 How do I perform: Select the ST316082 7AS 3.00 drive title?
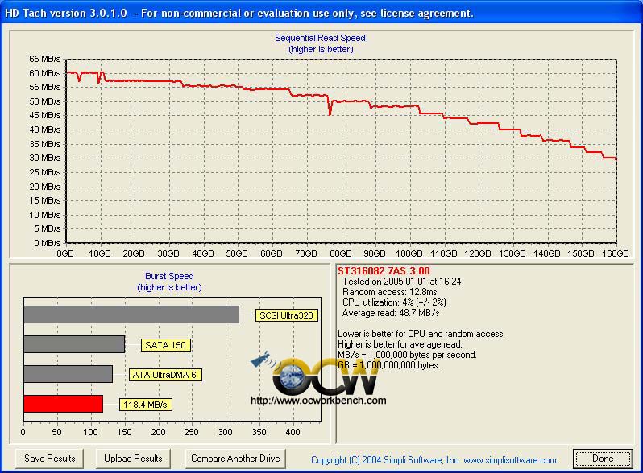click(384, 271)
